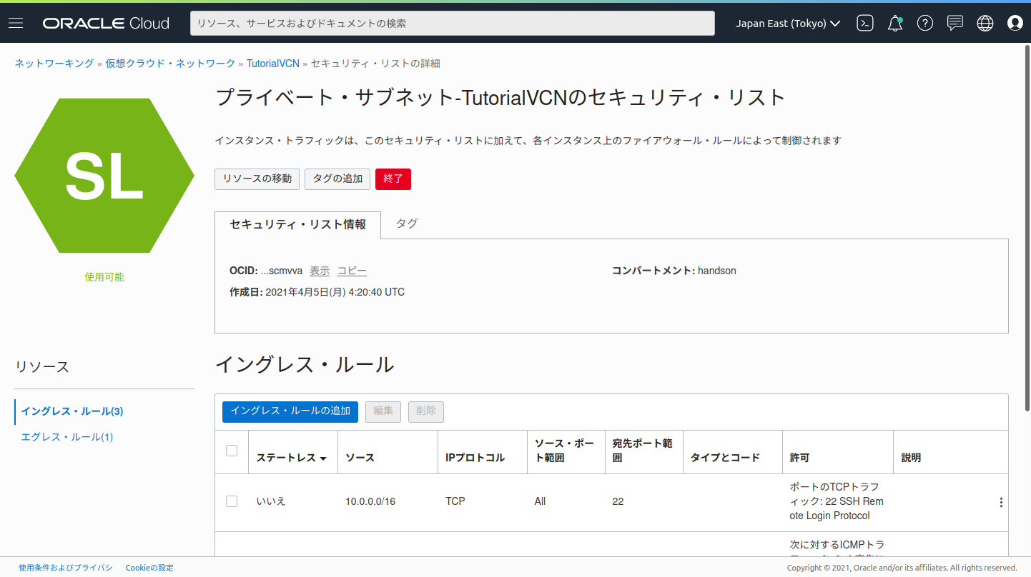Open the language globe icon

coord(985,23)
